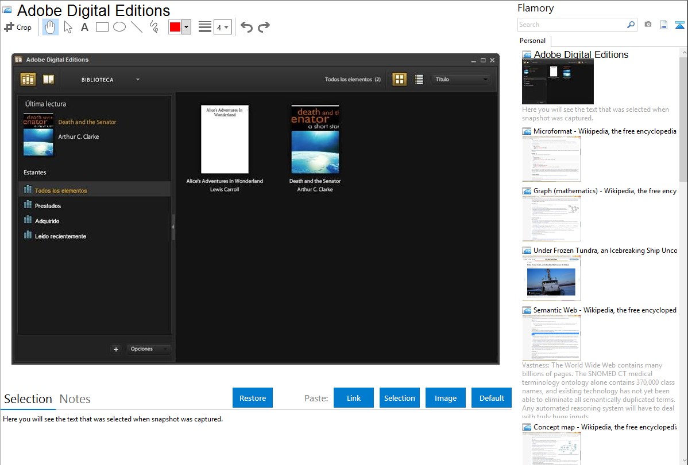688x465 pixels.
Task: Switch to the Notes tab
Action: 75,399
